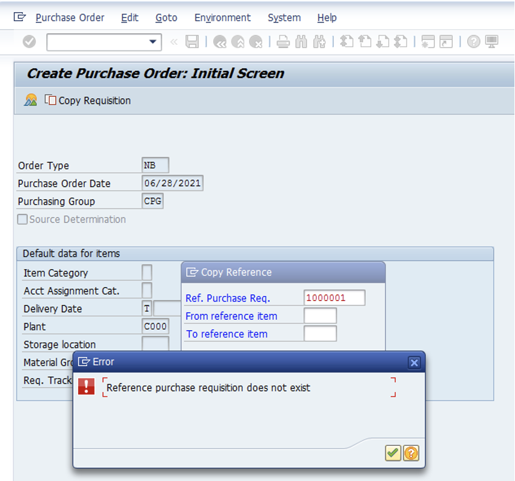Viewport: 515px width, 481px height.
Task: Confirm error with green checkmark button
Action: click(393, 453)
